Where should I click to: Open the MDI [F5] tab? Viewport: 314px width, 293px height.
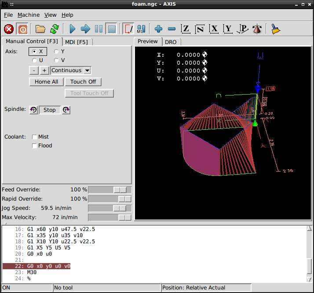pyautogui.click(x=76, y=42)
